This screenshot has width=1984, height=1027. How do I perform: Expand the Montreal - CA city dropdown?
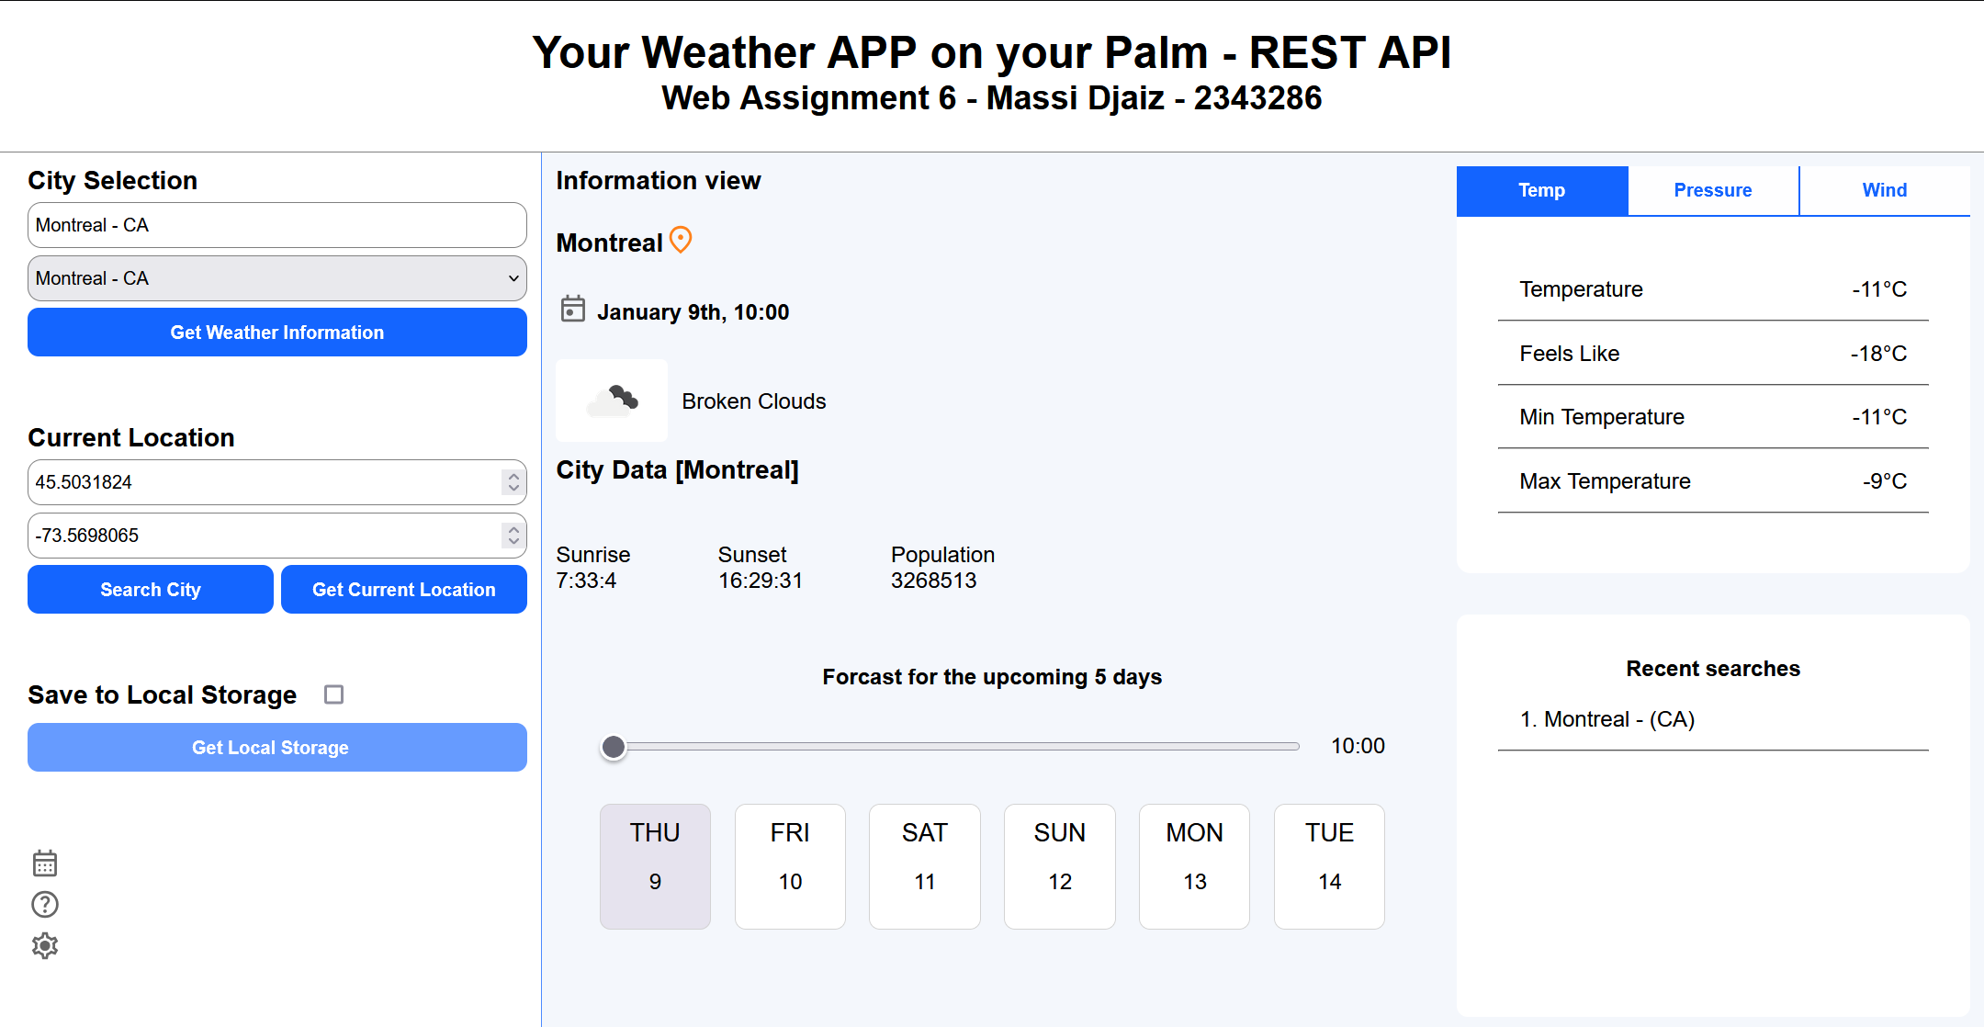click(277, 278)
